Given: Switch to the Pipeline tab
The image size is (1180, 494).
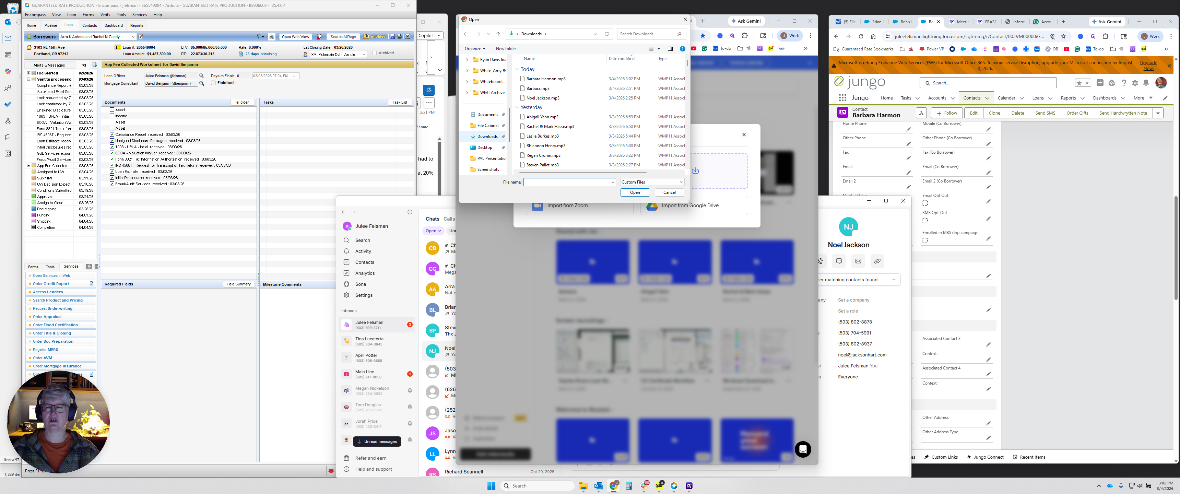Looking at the screenshot, I should [x=50, y=26].
